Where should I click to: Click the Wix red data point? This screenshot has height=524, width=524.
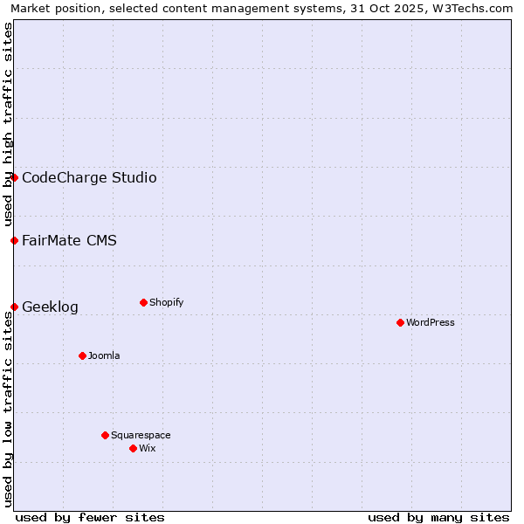[133, 448]
